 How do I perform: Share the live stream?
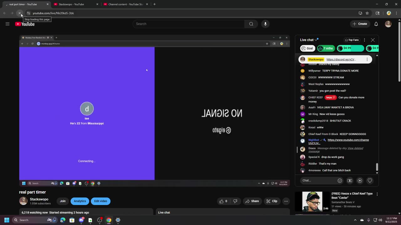tap(252, 201)
